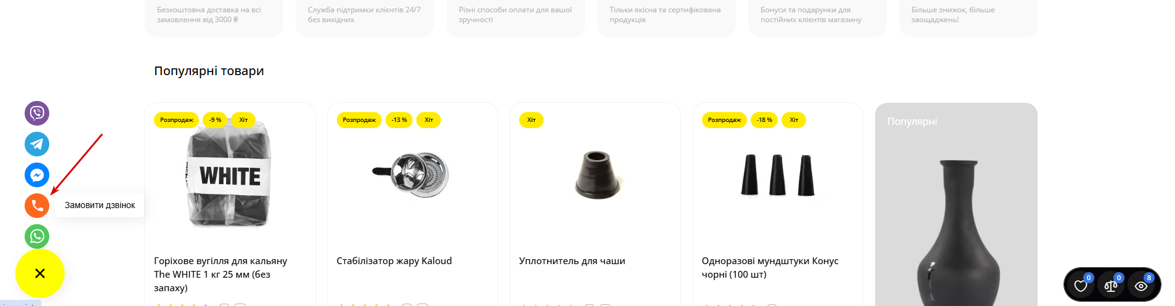Screen dimensions: 1175x306
Task: Open the Telegram contact icon
Action: click(37, 144)
